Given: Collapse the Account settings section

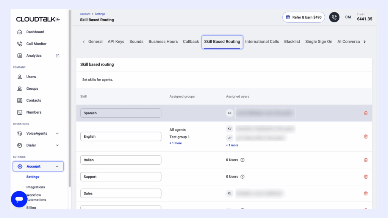Looking at the screenshot, I should (x=57, y=166).
